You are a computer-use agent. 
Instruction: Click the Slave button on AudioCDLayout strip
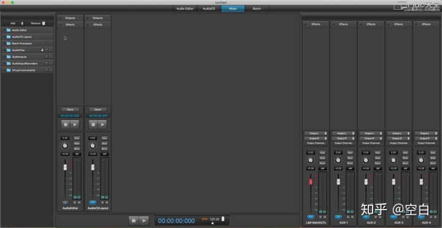pyautogui.click(x=98, y=110)
